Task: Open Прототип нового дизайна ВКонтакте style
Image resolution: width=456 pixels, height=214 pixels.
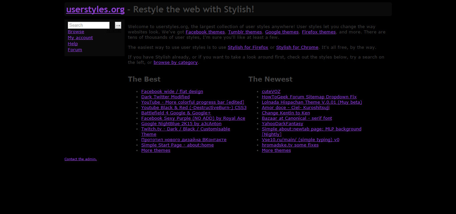Action: pos(184,140)
